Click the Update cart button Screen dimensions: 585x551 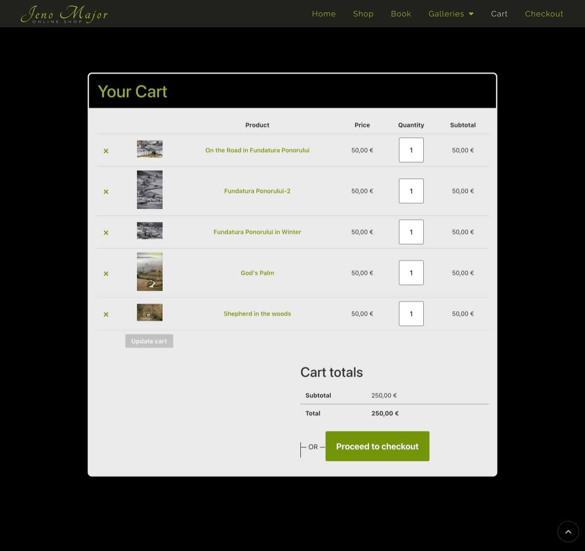[149, 341]
